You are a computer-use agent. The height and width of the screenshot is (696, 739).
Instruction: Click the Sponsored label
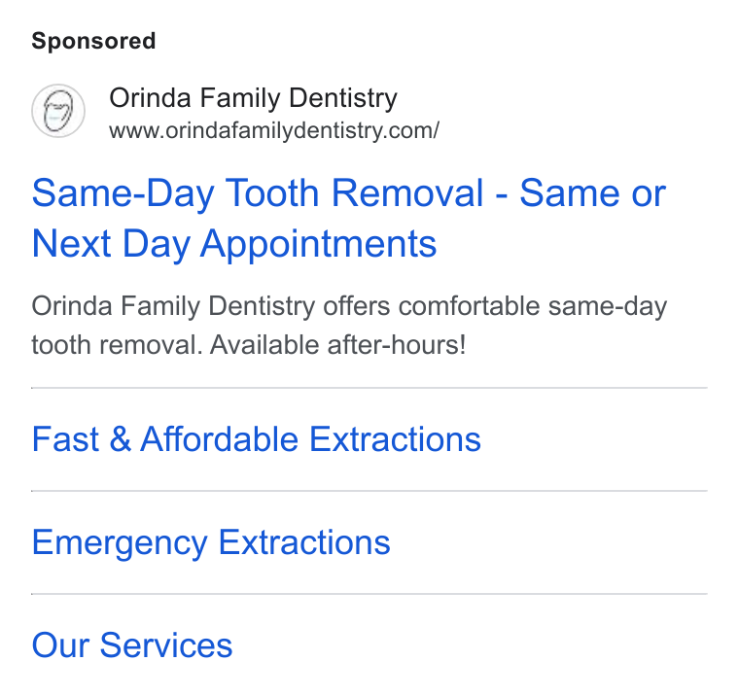93,41
